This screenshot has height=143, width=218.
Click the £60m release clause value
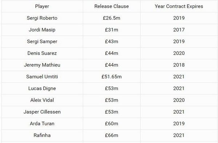(x=112, y=123)
